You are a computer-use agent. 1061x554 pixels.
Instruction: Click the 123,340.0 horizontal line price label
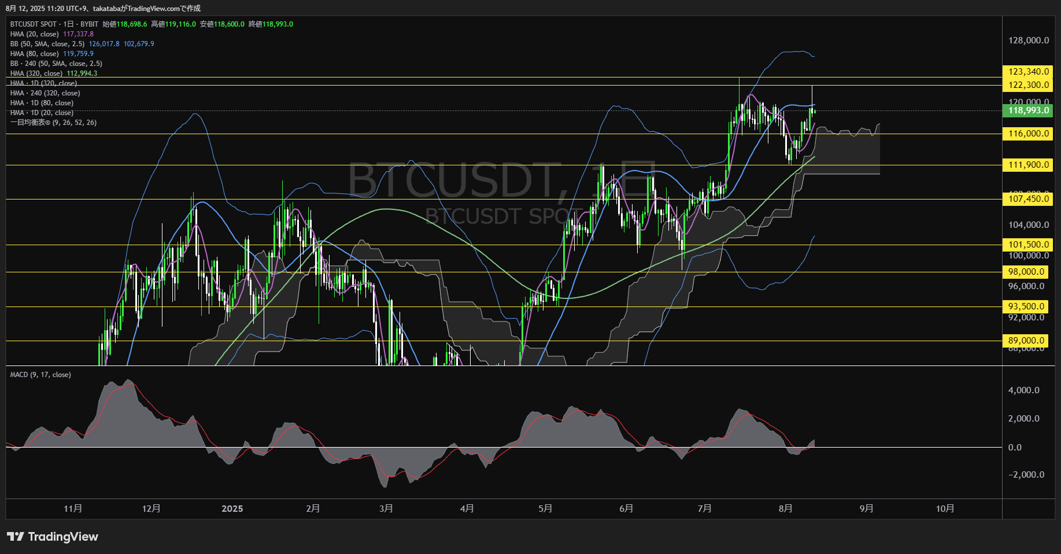pos(1029,72)
